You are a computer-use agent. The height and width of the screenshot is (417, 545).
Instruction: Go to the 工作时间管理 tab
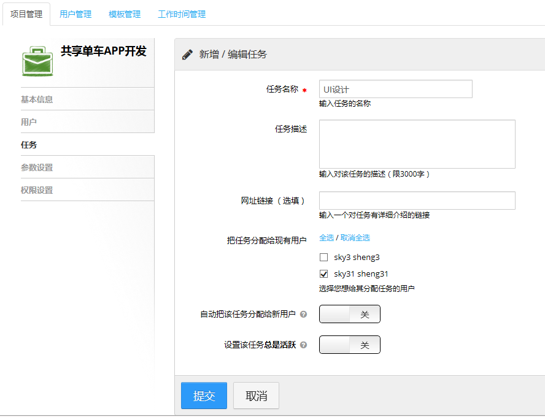182,14
